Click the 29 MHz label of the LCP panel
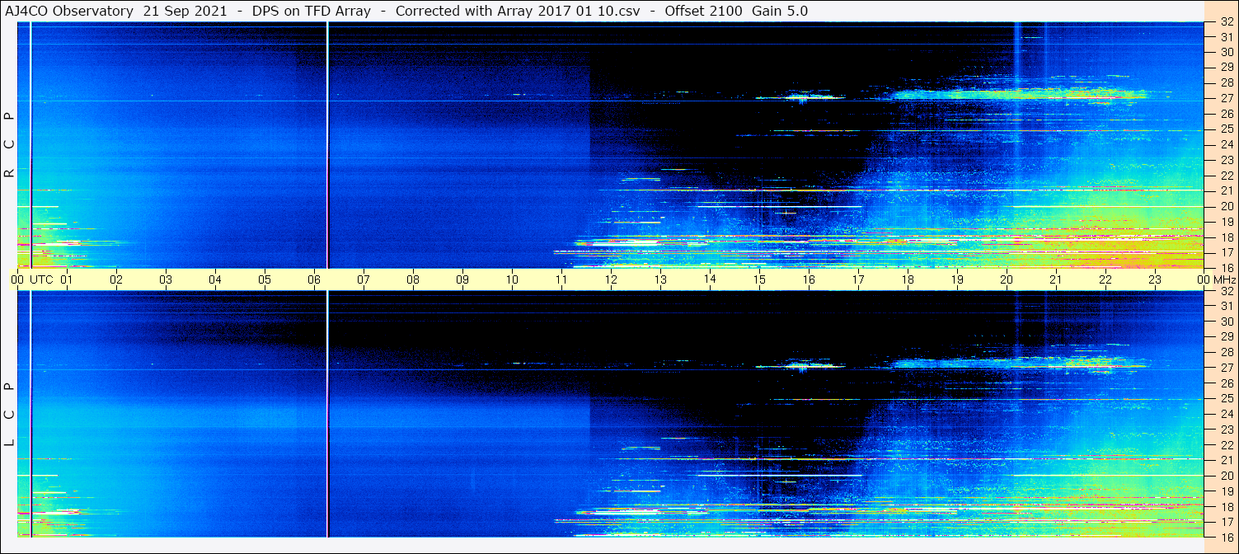Screen dimensions: 1239x554 (1226, 337)
